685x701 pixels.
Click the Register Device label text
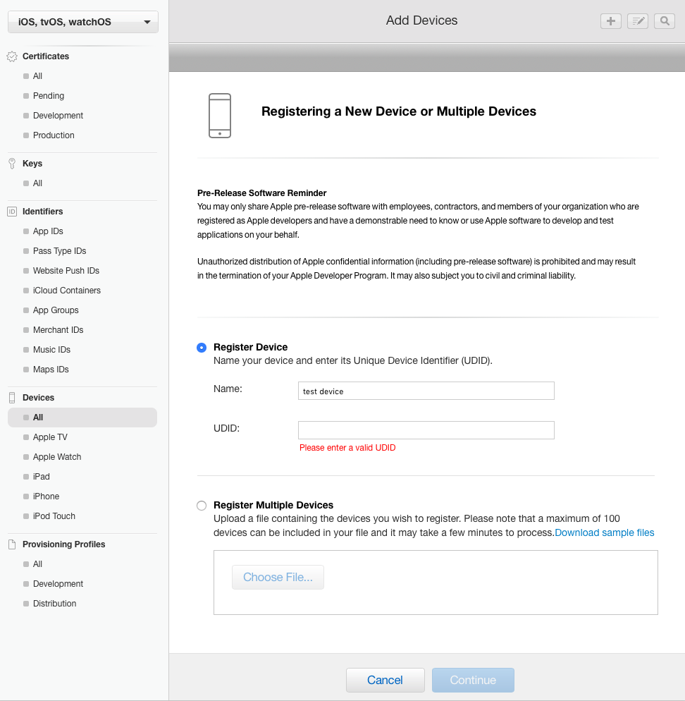(x=251, y=347)
